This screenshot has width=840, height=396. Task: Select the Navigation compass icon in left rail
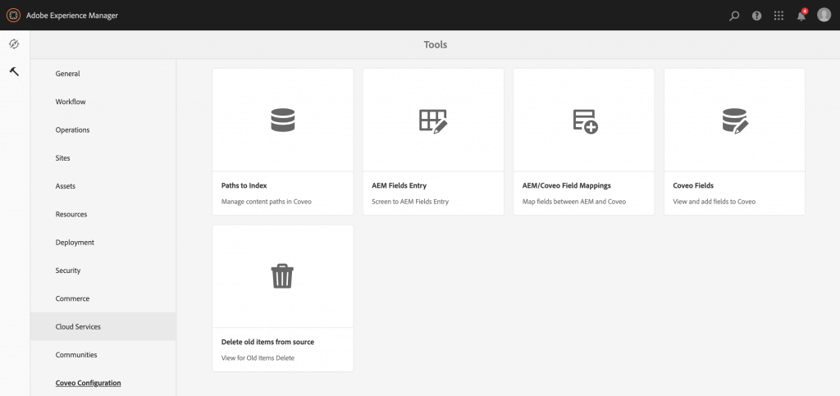point(15,44)
